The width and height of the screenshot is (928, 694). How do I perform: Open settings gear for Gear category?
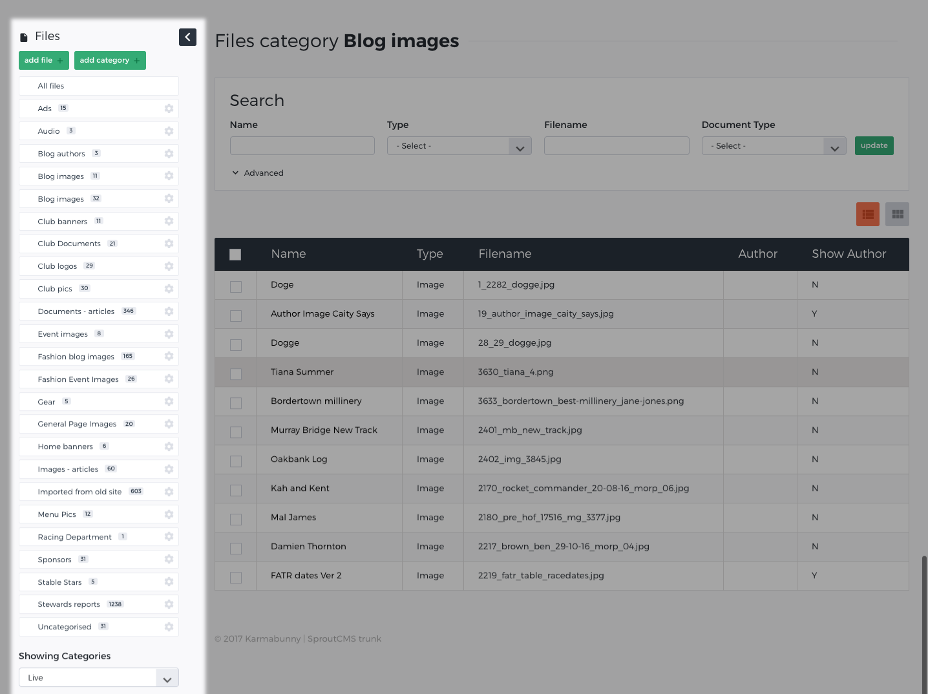pyautogui.click(x=169, y=401)
